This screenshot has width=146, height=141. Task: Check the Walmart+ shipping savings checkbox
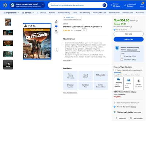(115, 70)
